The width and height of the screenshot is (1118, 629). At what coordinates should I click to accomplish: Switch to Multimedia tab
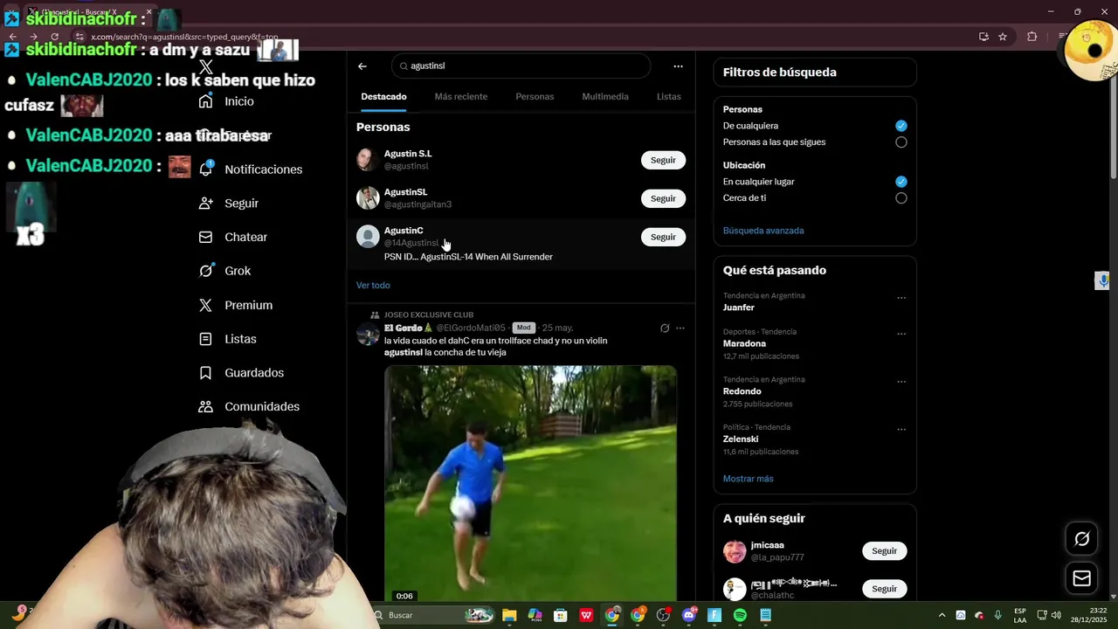click(x=605, y=97)
